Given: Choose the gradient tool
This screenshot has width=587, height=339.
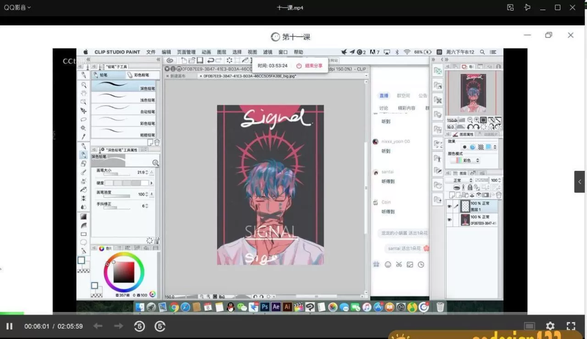Looking at the screenshot, I should point(83,217).
